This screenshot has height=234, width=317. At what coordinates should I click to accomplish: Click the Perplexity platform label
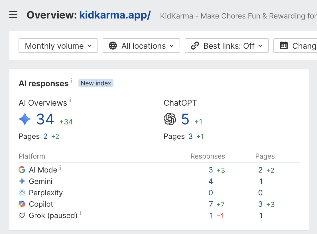(x=46, y=193)
